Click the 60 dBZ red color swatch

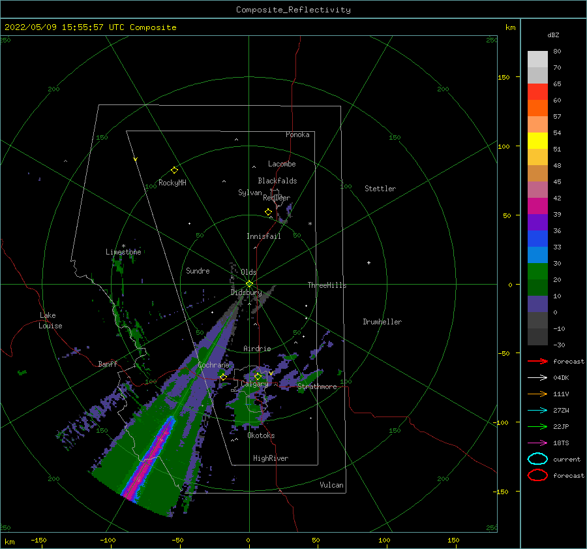[537, 92]
